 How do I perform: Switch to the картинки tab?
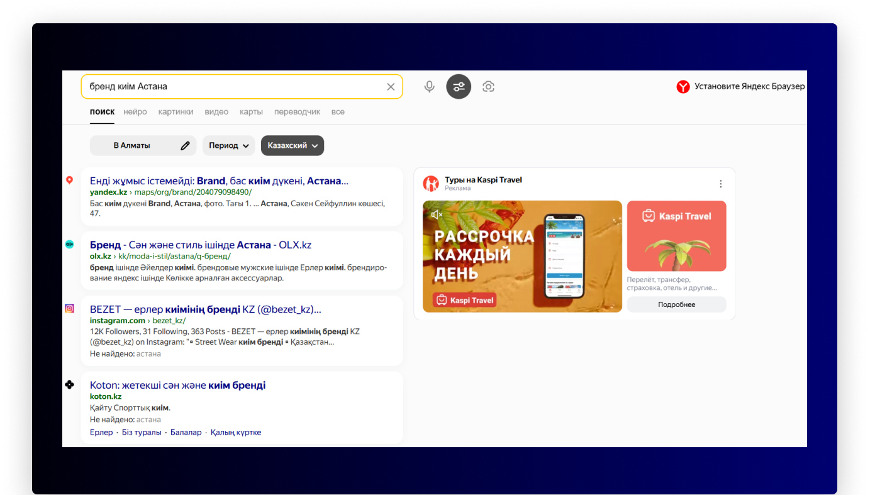[176, 111]
